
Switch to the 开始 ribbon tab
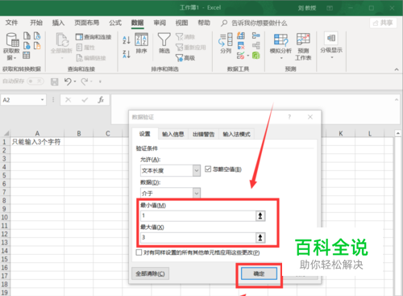click(36, 23)
